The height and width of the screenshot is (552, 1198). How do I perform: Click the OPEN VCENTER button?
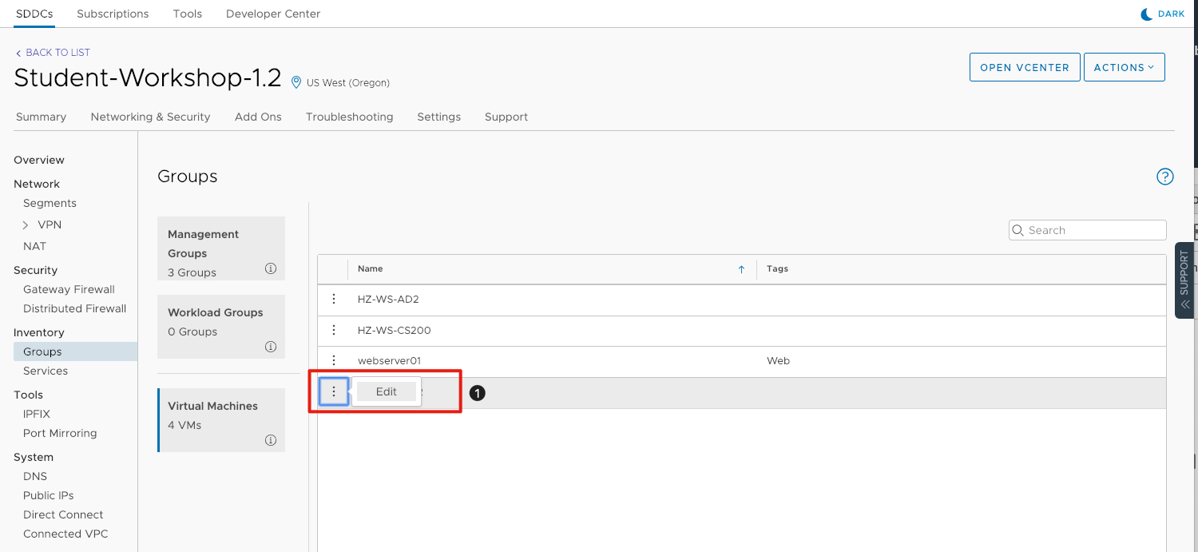click(1024, 68)
